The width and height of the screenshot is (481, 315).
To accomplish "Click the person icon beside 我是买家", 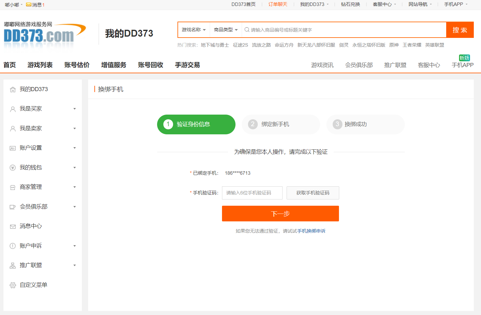I will [x=13, y=109].
